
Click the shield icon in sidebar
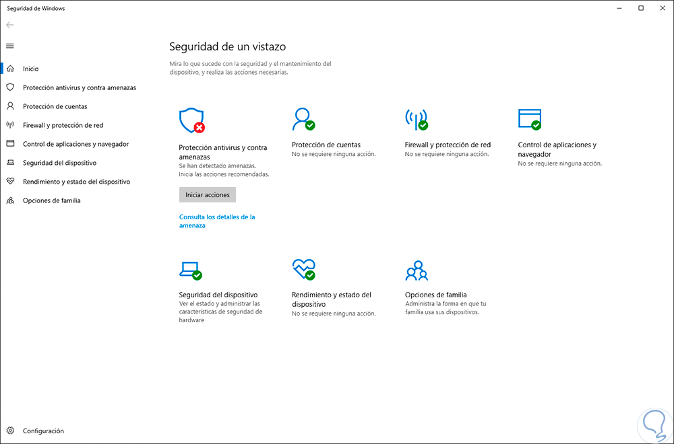pos(10,87)
